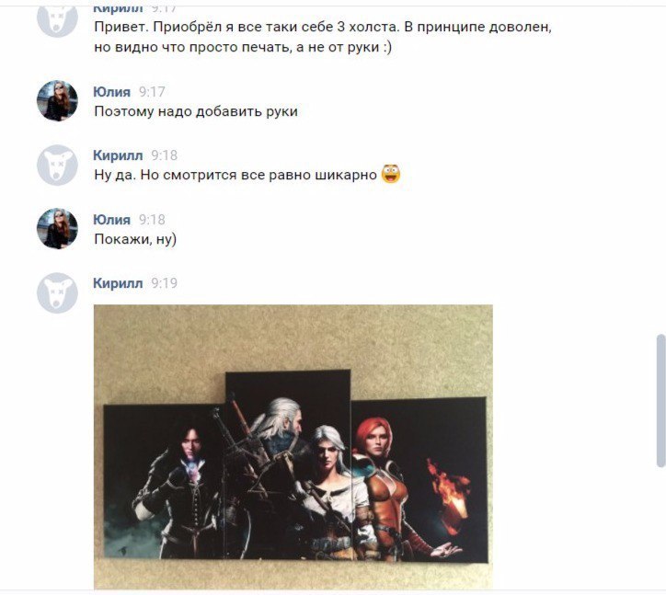Select the message starting with "Привет. Приобрёл"

(x=323, y=37)
